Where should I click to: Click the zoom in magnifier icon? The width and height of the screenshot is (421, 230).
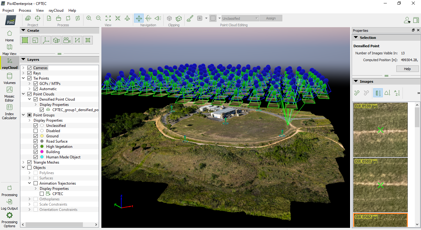89,18
